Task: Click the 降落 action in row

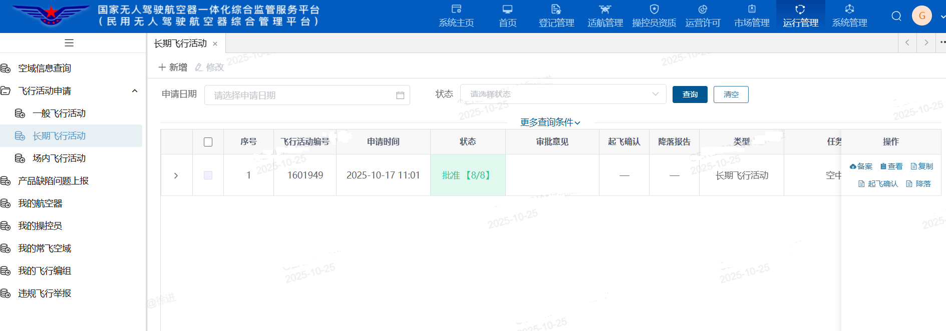Action: (918, 184)
